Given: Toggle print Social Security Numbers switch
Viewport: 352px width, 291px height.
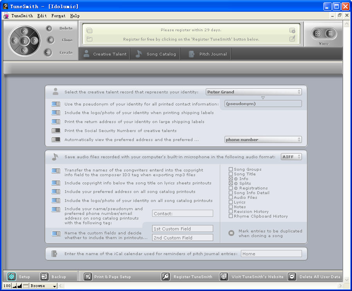Looking at the screenshot, I should coord(56,130).
